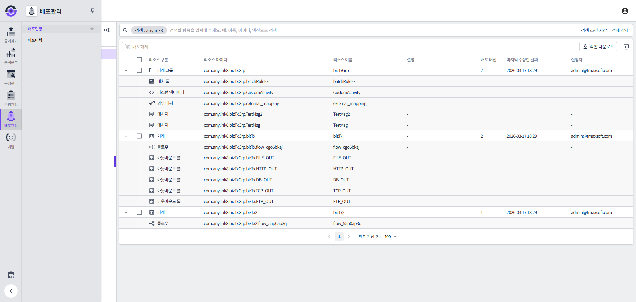
Task: Open column settings table icon
Action: pos(626,47)
